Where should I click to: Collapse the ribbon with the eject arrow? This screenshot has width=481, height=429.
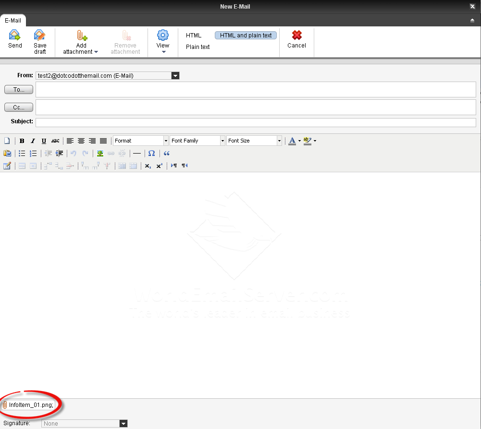472,20
